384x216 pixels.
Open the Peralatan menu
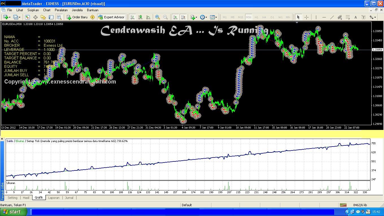click(x=61, y=10)
